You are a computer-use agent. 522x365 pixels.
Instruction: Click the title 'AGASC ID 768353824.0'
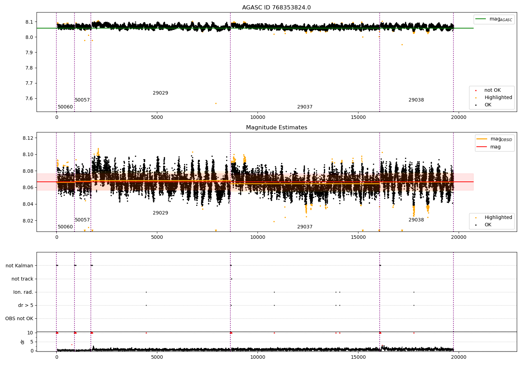pyautogui.click(x=276, y=8)
